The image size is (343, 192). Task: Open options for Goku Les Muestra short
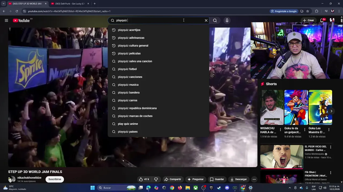click(329, 130)
